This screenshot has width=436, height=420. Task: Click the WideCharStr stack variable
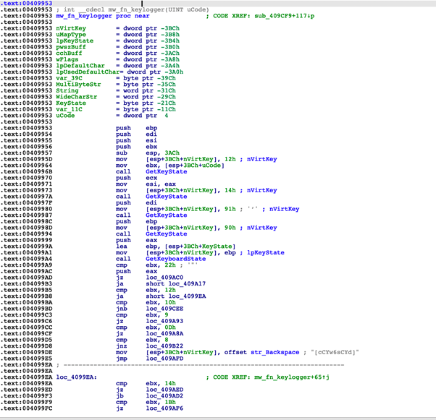pyautogui.click(x=77, y=97)
